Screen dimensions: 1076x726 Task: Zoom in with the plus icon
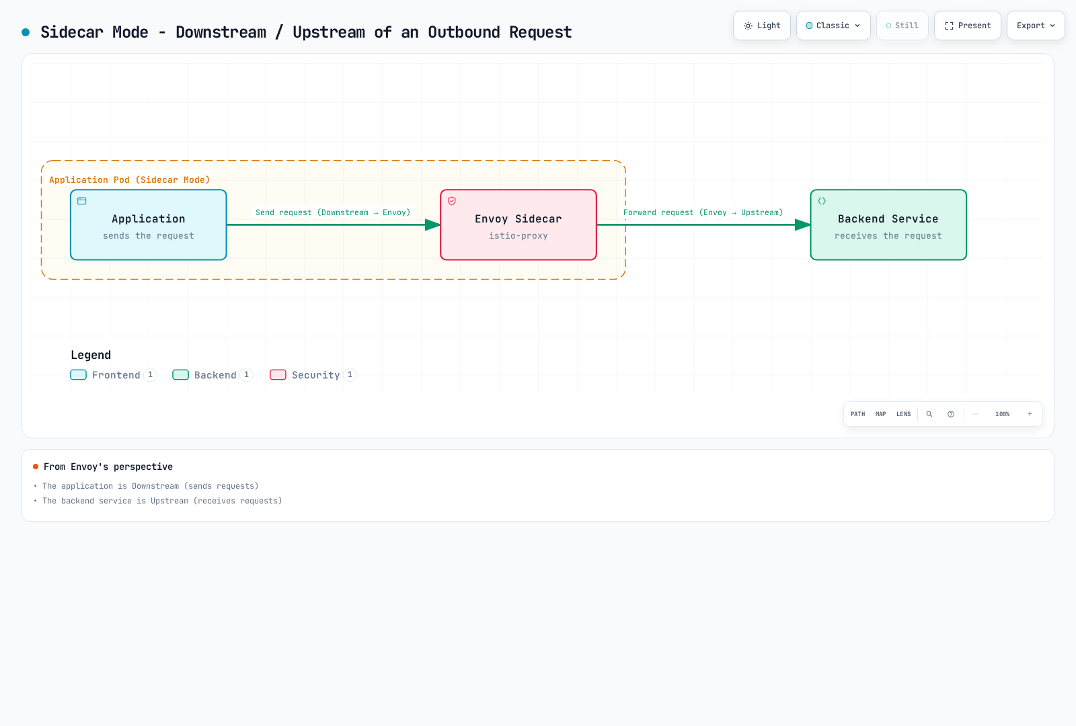1030,414
